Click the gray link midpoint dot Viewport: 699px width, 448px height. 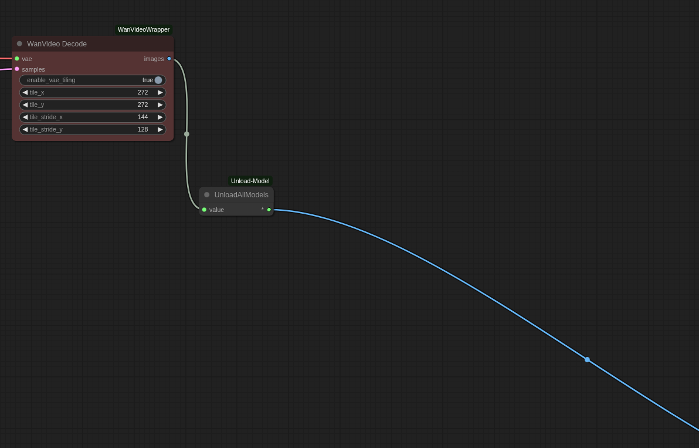[x=186, y=134]
